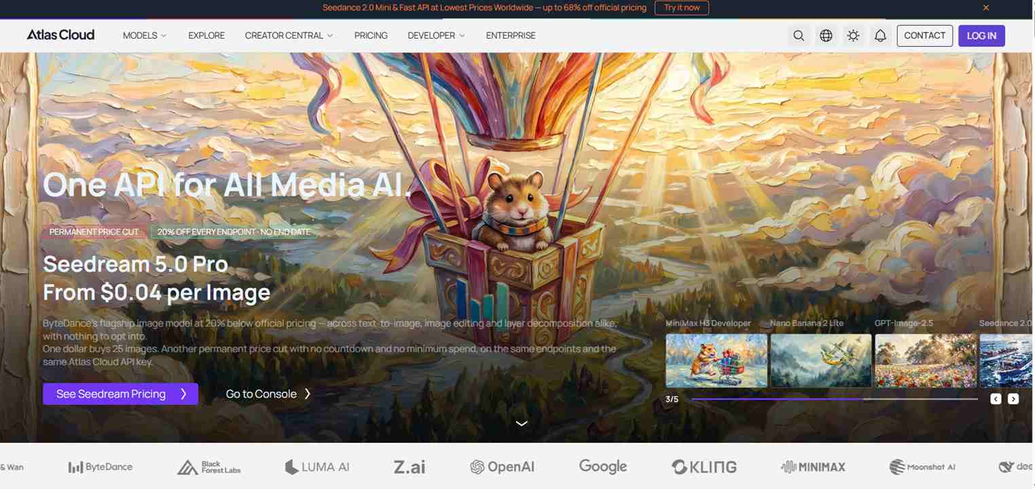
Task: Open the Nano Banana 2 Lite thumbnail
Action: pos(820,360)
